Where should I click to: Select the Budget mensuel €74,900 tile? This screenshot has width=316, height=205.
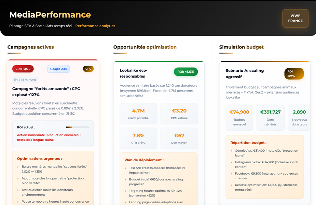tap(239, 118)
